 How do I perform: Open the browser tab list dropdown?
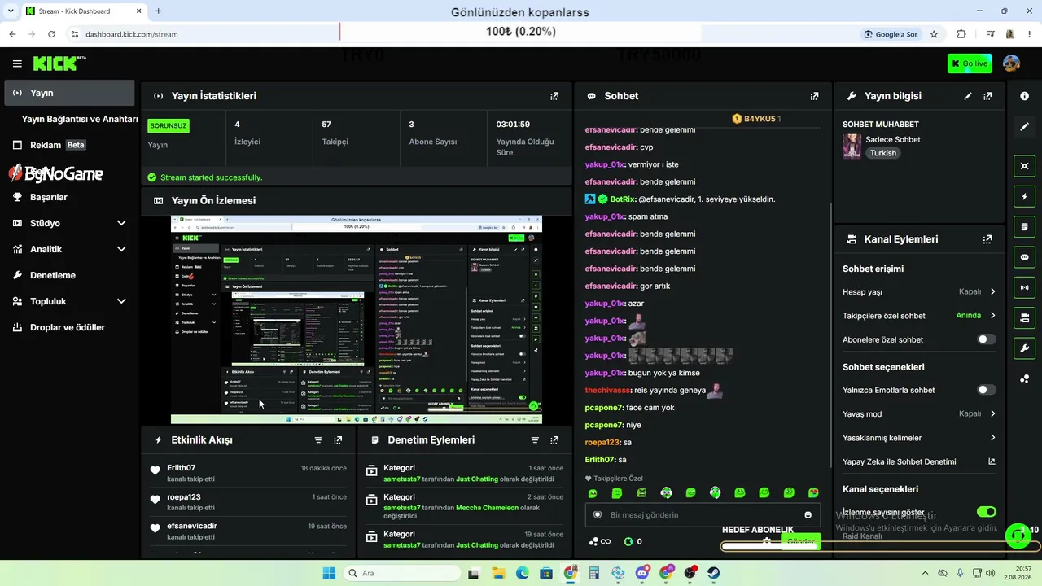click(x=11, y=11)
